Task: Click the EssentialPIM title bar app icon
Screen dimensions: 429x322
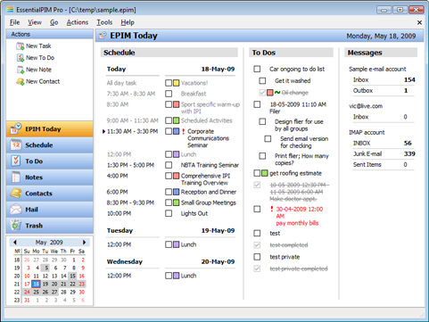Action: click(10, 10)
